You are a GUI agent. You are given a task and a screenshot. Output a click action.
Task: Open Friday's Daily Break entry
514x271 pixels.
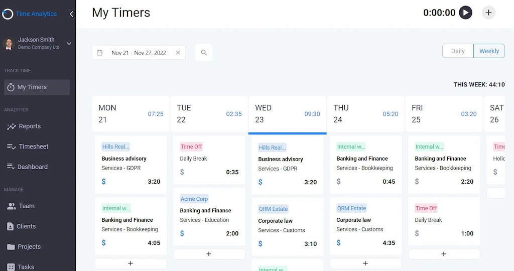[444, 221]
